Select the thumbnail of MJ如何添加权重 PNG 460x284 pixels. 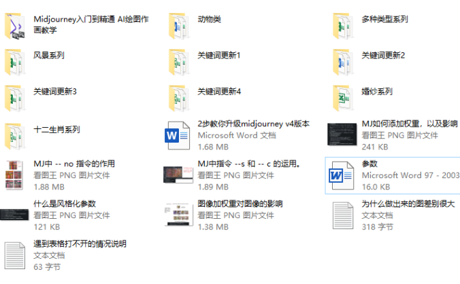coord(342,135)
